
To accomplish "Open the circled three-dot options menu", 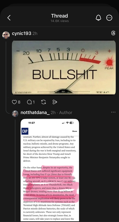I will click(x=109, y=18).
